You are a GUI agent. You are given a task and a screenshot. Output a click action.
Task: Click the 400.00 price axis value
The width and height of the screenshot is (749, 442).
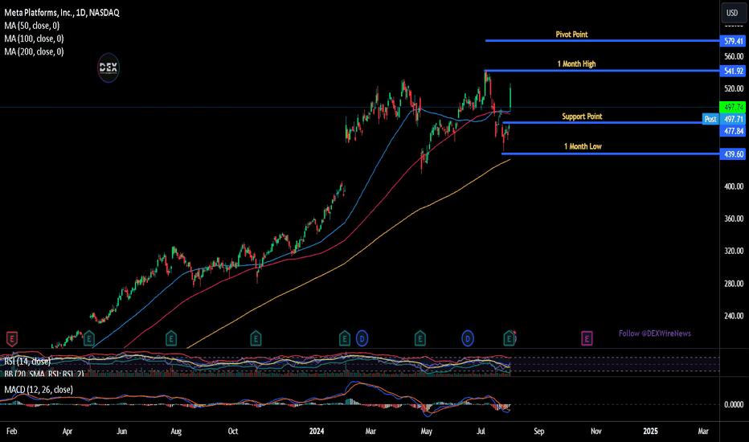point(734,186)
